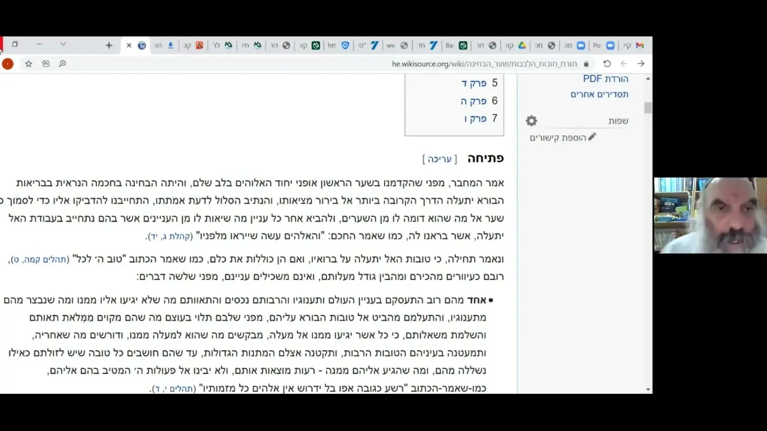Image resolution: width=767 pixels, height=431 pixels.
Task: Click the speaker webcam thumbnail
Action: (x=710, y=215)
